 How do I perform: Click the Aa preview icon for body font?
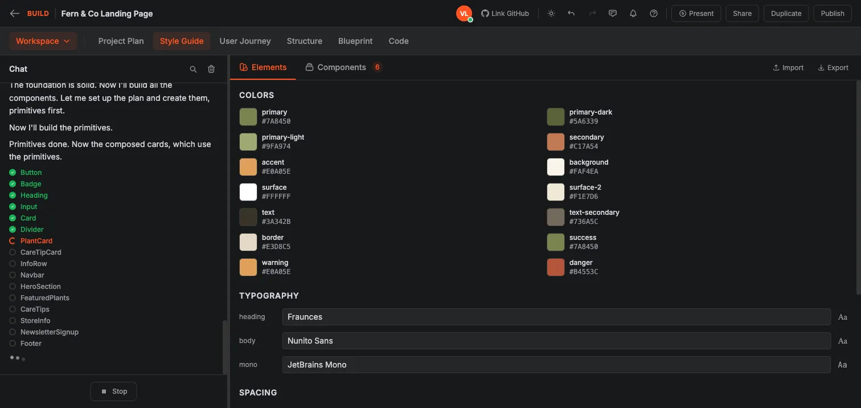tap(843, 341)
